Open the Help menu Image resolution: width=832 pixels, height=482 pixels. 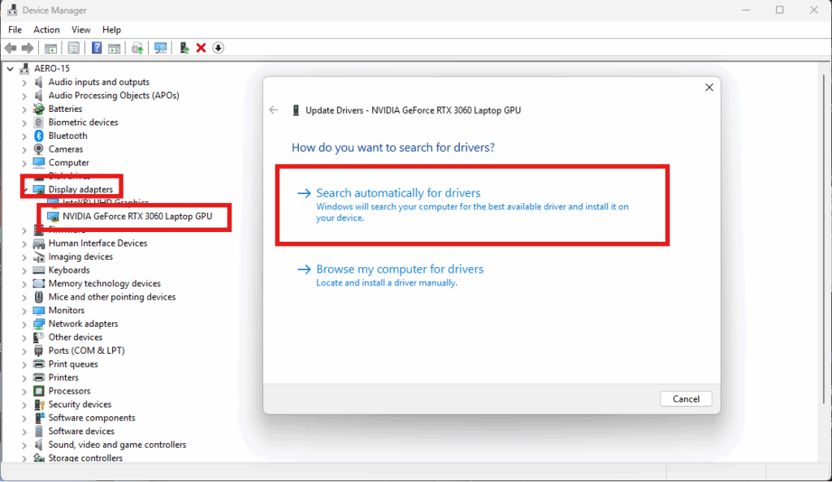click(111, 30)
